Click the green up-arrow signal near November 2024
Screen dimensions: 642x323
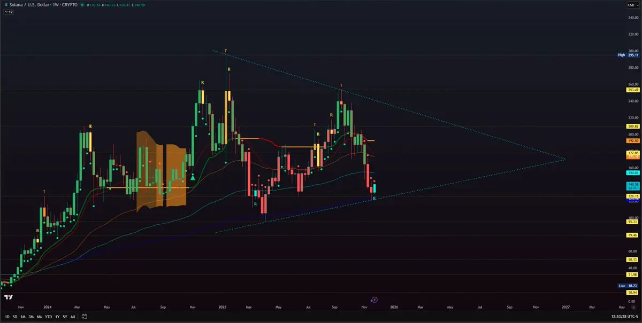point(193,177)
